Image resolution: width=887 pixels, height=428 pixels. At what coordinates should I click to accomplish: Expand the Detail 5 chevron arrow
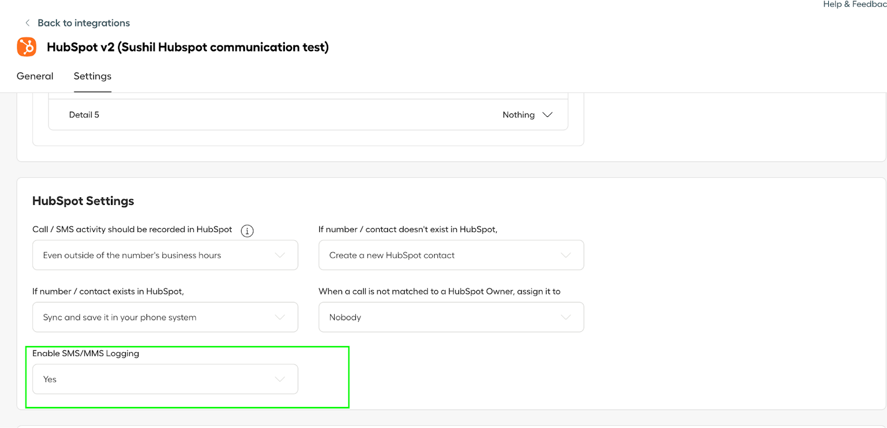pyautogui.click(x=548, y=115)
